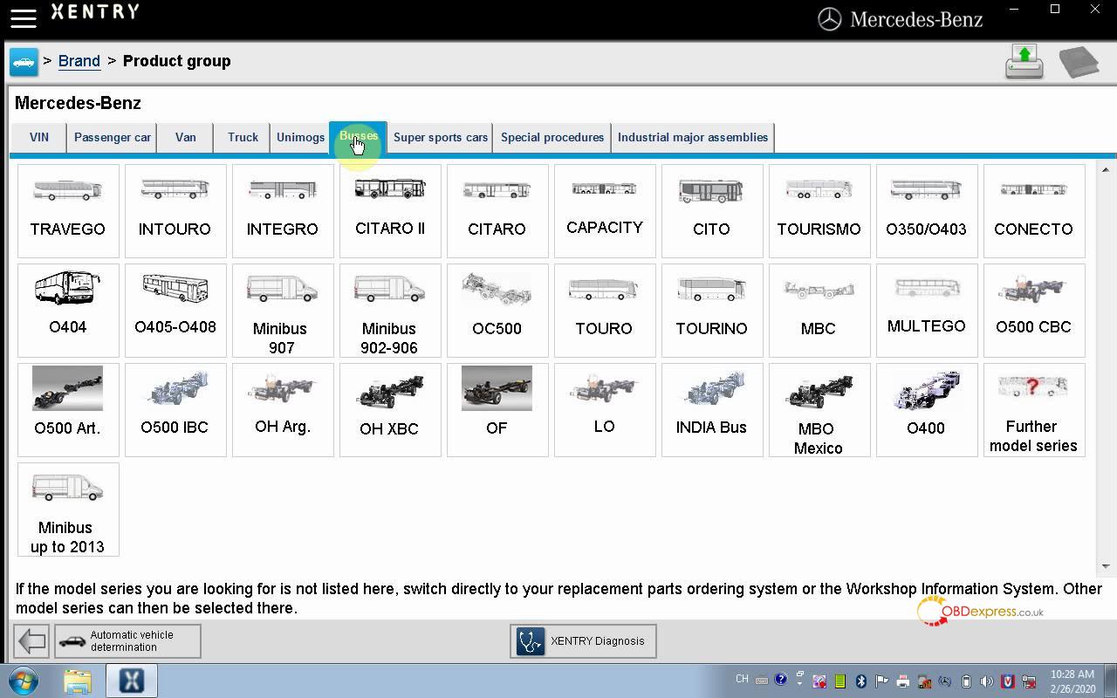The image size is (1117, 698).
Task: Select the MBO Mexico chassis
Action: (x=819, y=410)
